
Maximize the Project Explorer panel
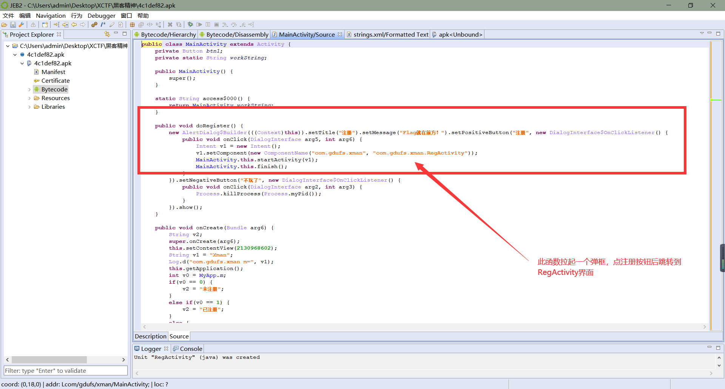(x=125, y=34)
